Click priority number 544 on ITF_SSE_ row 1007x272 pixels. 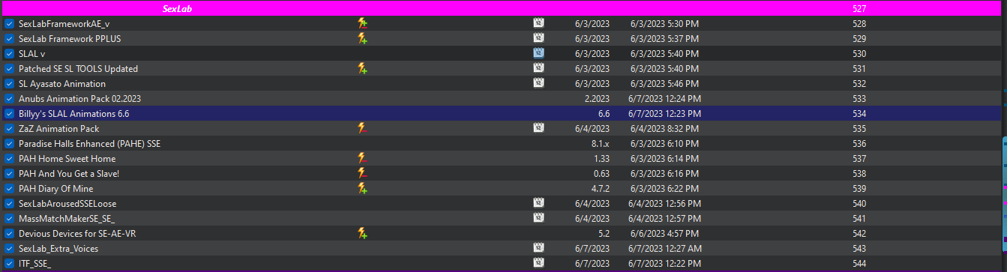[x=859, y=264]
